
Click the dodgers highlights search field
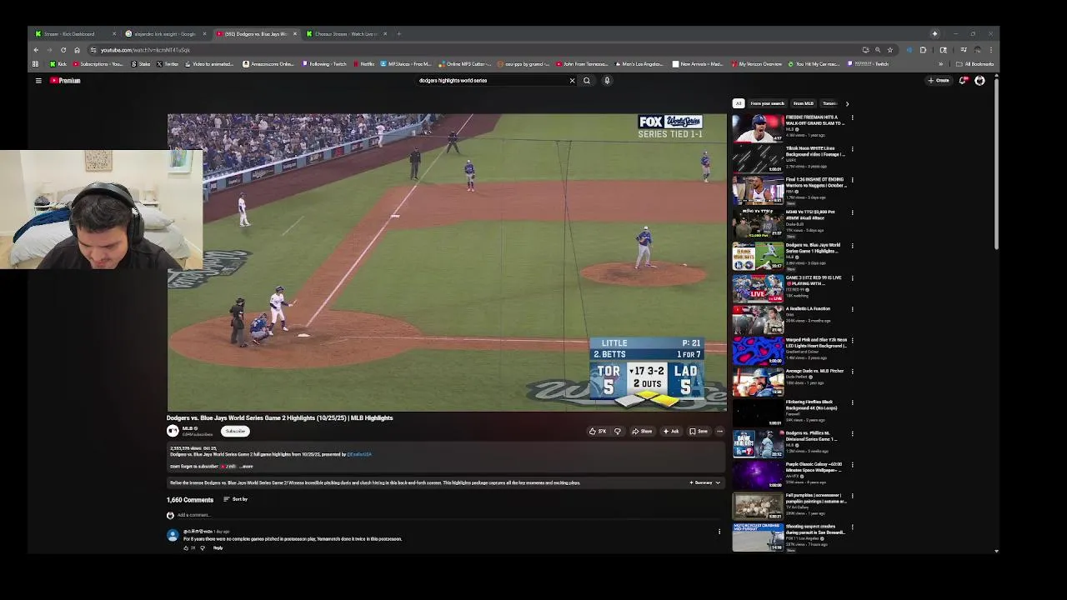click(492, 81)
